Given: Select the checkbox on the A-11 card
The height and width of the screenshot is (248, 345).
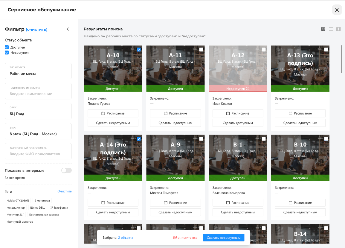Looking at the screenshot, I should point(201,50).
